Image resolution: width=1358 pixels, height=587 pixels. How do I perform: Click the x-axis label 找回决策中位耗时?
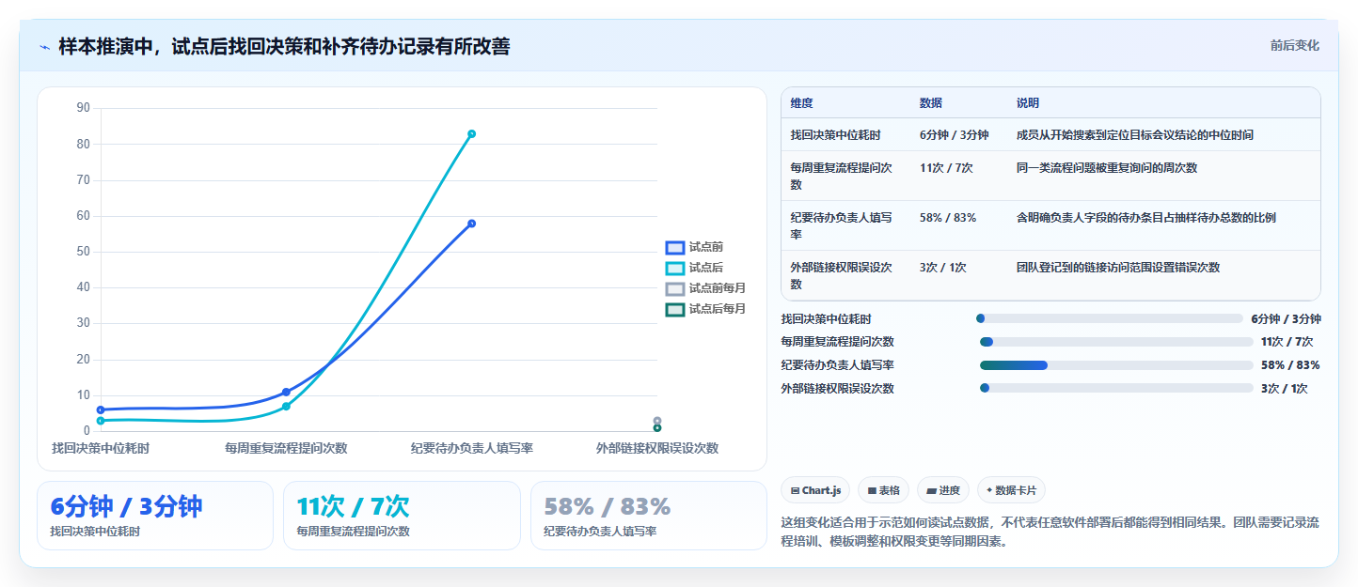point(101,448)
